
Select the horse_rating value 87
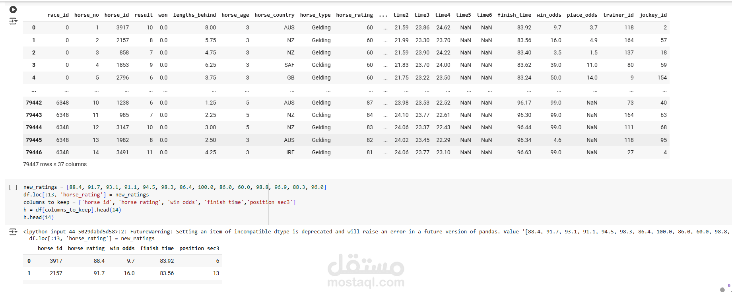[370, 103]
